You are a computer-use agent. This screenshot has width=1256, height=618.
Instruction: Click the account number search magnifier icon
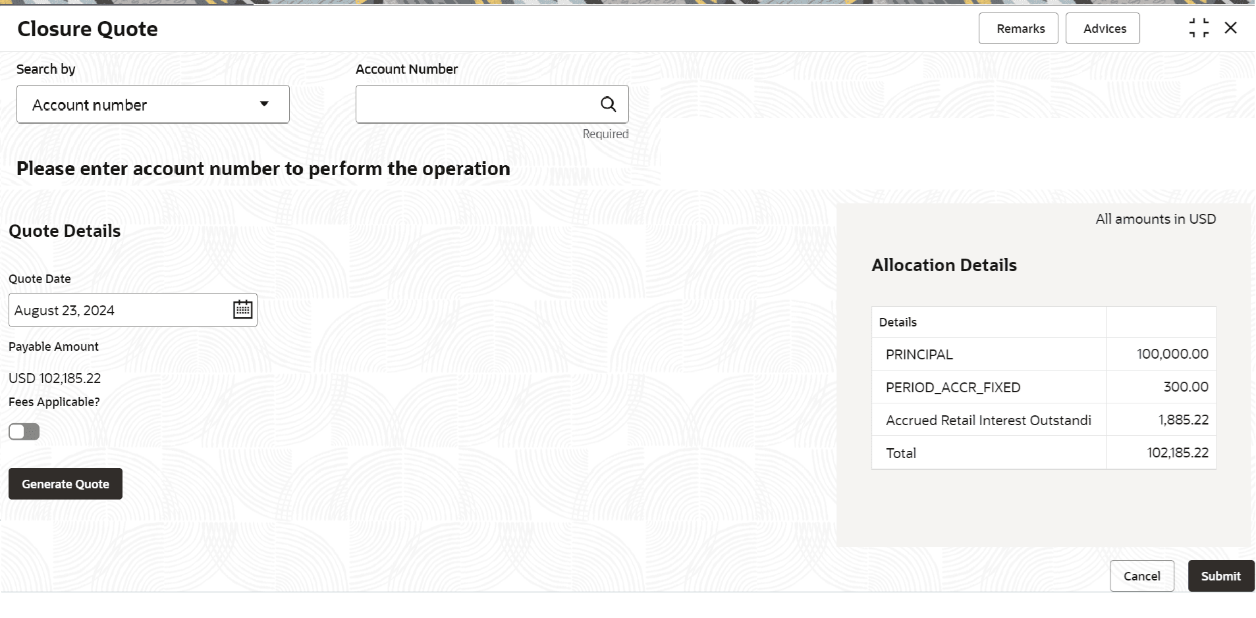[608, 104]
